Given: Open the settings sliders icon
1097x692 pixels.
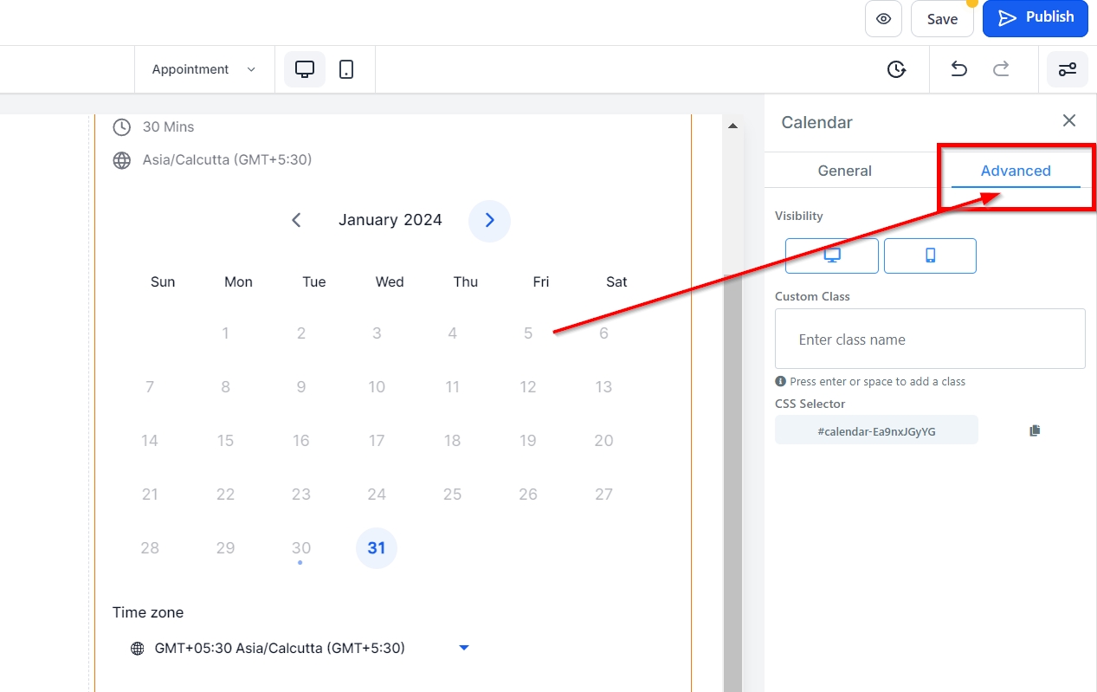Looking at the screenshot, I should pos(1067,69).
